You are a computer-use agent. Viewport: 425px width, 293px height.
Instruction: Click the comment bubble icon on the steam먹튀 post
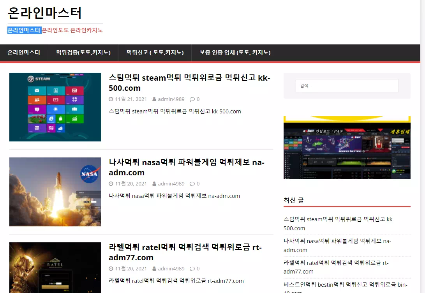(x=192, y=99)
